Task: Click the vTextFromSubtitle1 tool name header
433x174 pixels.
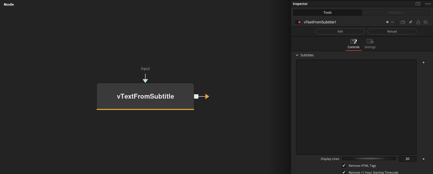Action: pyautogui.click(x=320, y=22)
